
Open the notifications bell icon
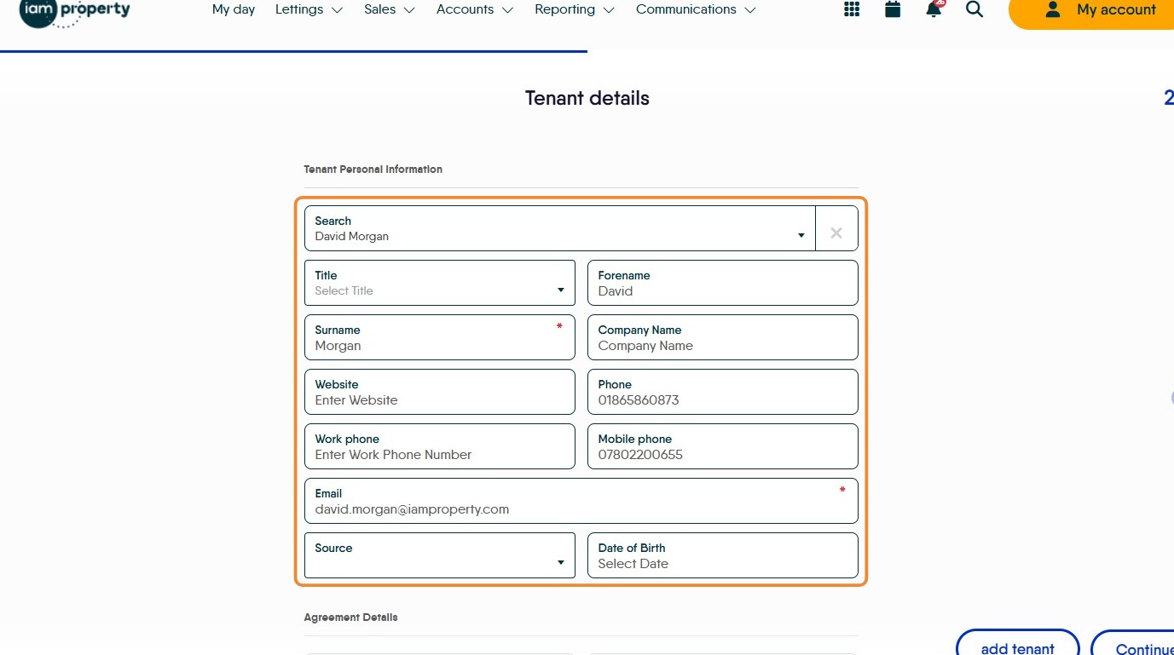click(934, 9)
